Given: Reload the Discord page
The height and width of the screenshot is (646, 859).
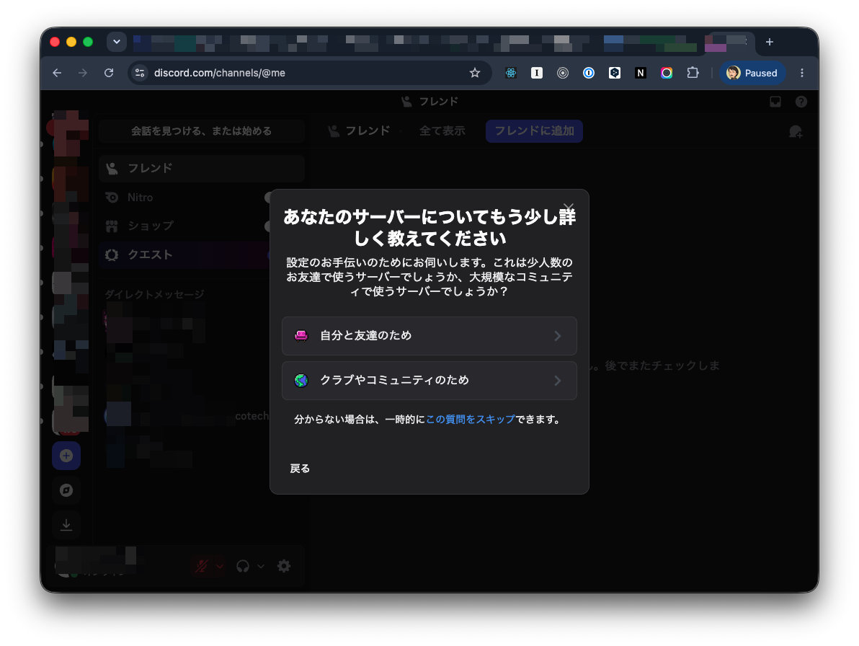Looking at the screenshot, I should [109, 73].
